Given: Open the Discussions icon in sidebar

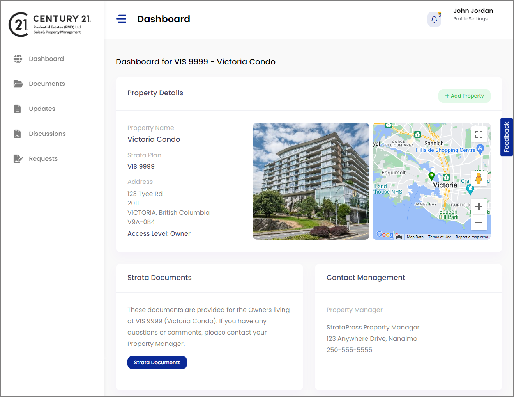Looking at the screenshot, I should click(x=18, y=134).
